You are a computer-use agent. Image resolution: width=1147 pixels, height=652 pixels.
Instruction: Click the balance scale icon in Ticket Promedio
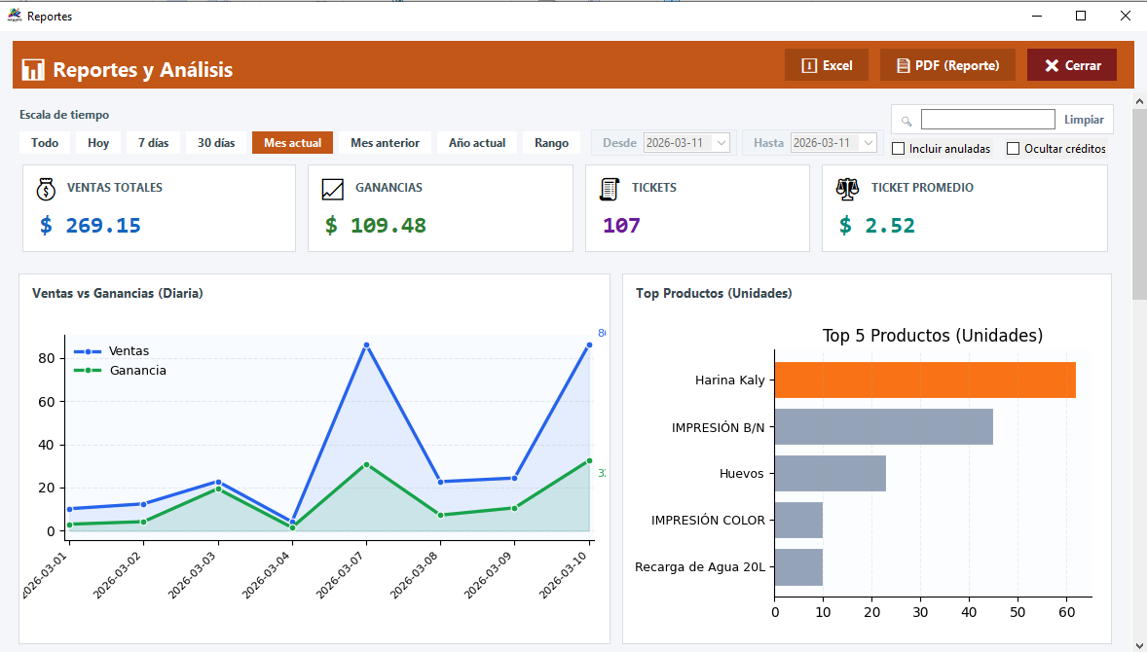click(847, 189)
